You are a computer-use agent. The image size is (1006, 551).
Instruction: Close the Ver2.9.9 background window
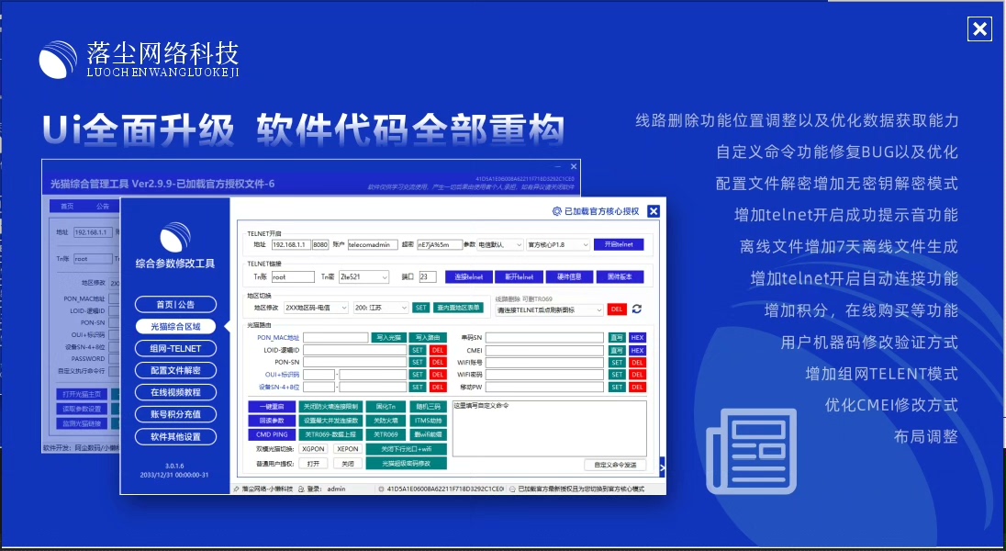tap(574, 166)
